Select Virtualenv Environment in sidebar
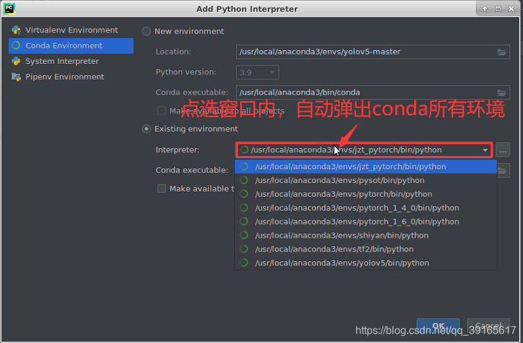 point(71,30)
